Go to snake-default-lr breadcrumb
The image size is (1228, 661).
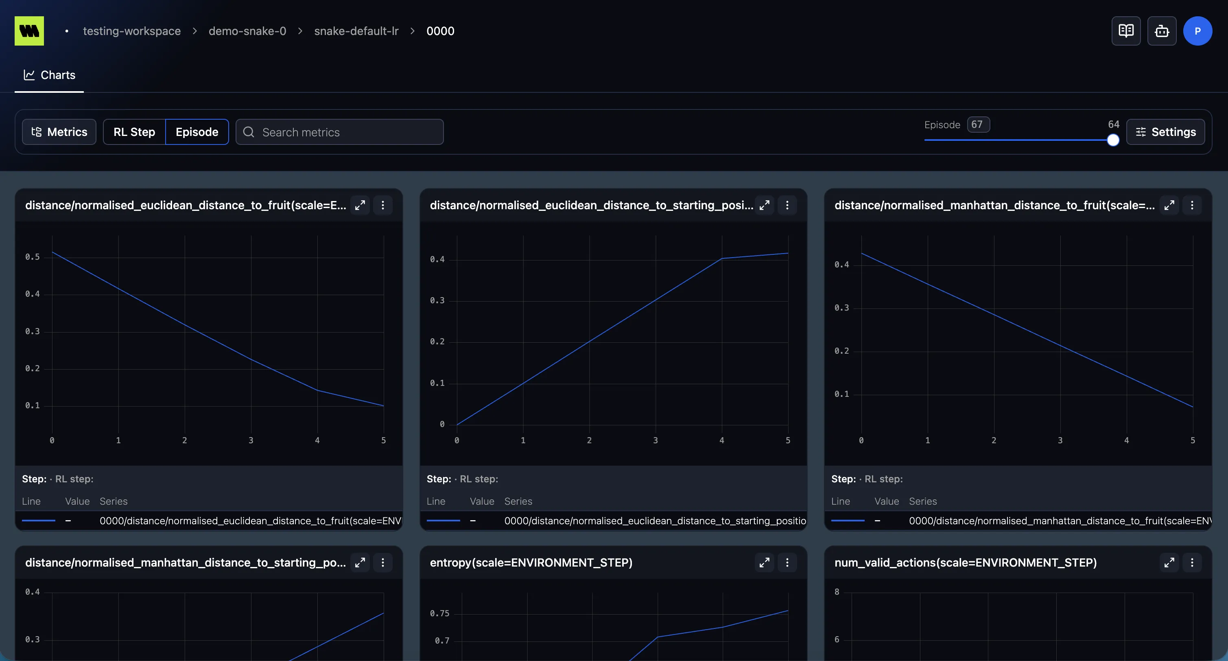356,31
